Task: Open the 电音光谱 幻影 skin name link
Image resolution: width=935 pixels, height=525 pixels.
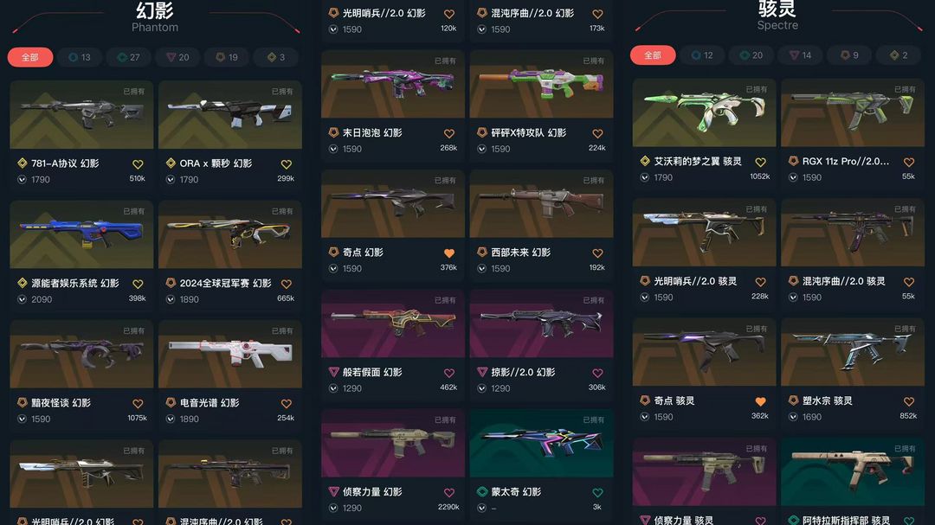Action: click(x=210, y=403)
